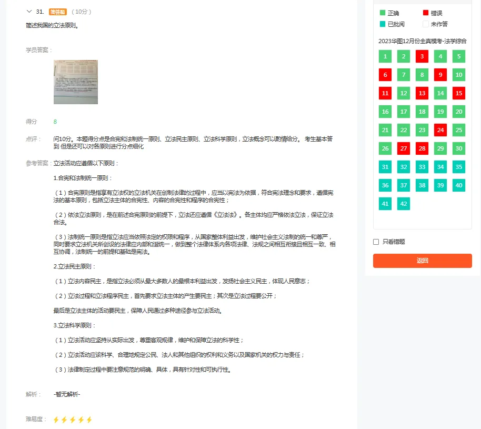Jump to question 2

coord(404,56)
